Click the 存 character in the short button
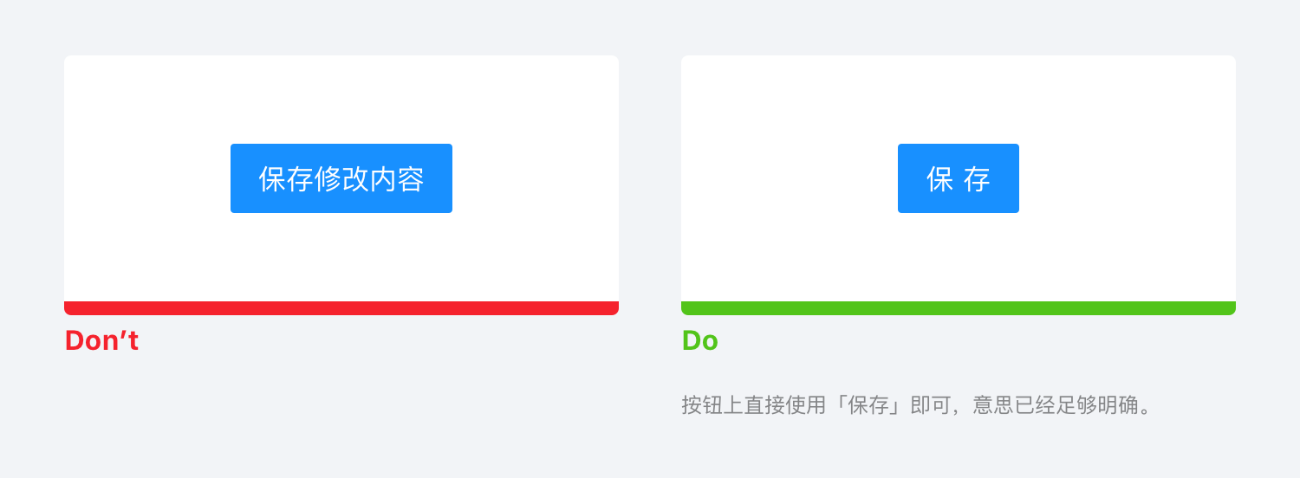This screenshot has width=1300, height=478. tap(977, 179)
